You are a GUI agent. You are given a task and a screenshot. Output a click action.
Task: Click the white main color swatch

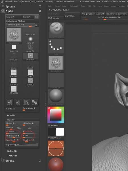60,132
